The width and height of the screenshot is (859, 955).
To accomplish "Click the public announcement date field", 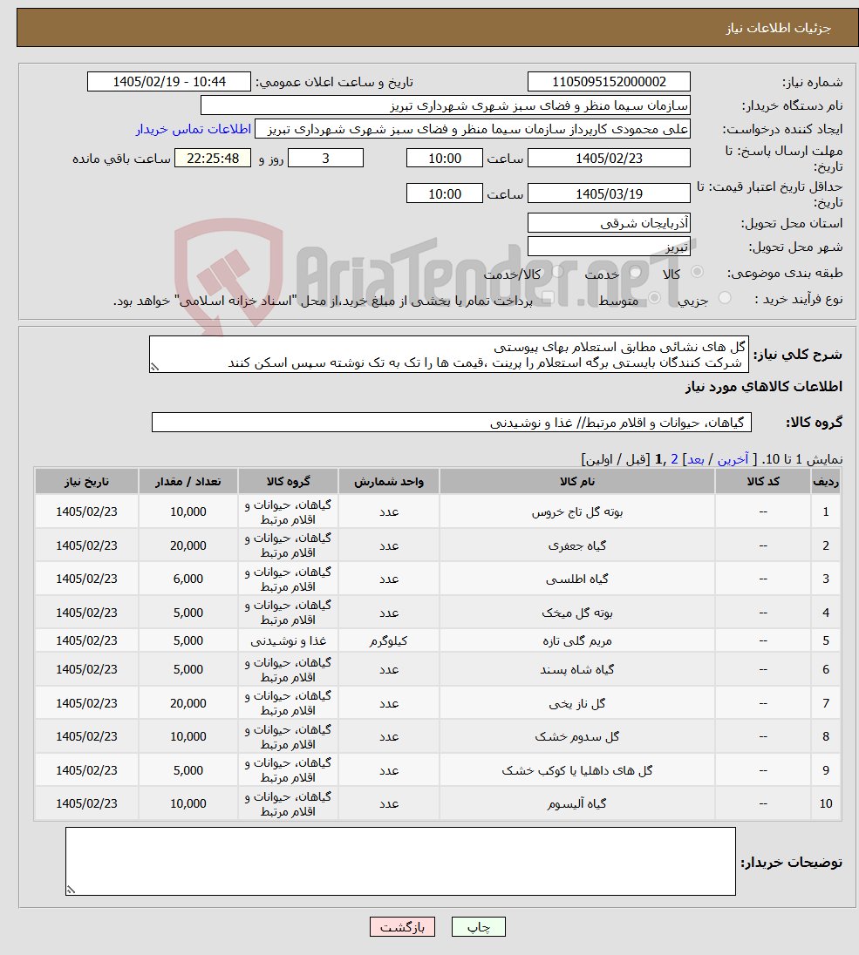I will 169,82.
